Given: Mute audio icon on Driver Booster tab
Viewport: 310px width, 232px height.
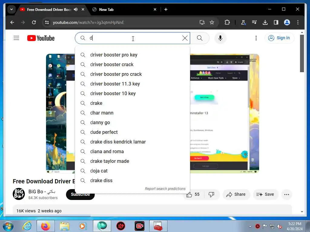Looking at the screenshot, I should tap(75, 9).
